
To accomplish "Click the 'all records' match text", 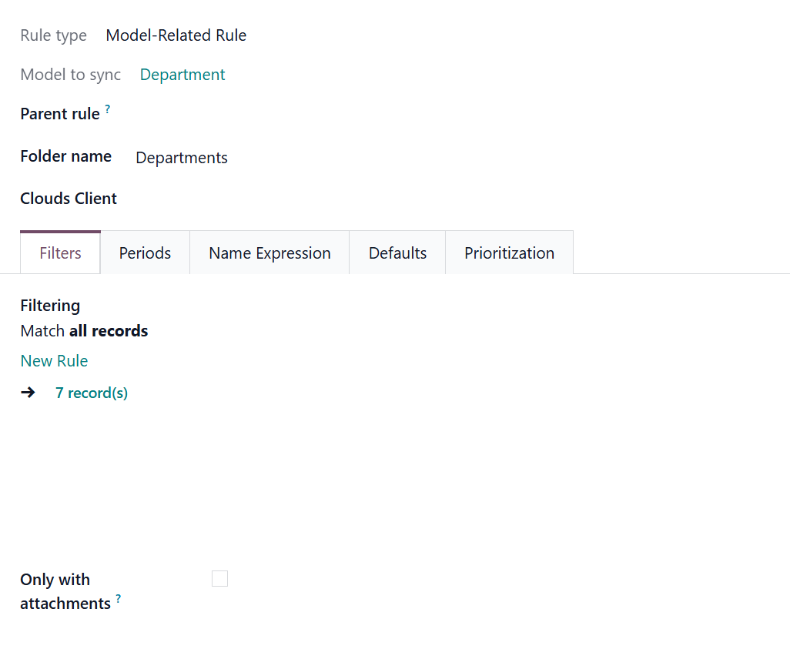I will point(109,331).
